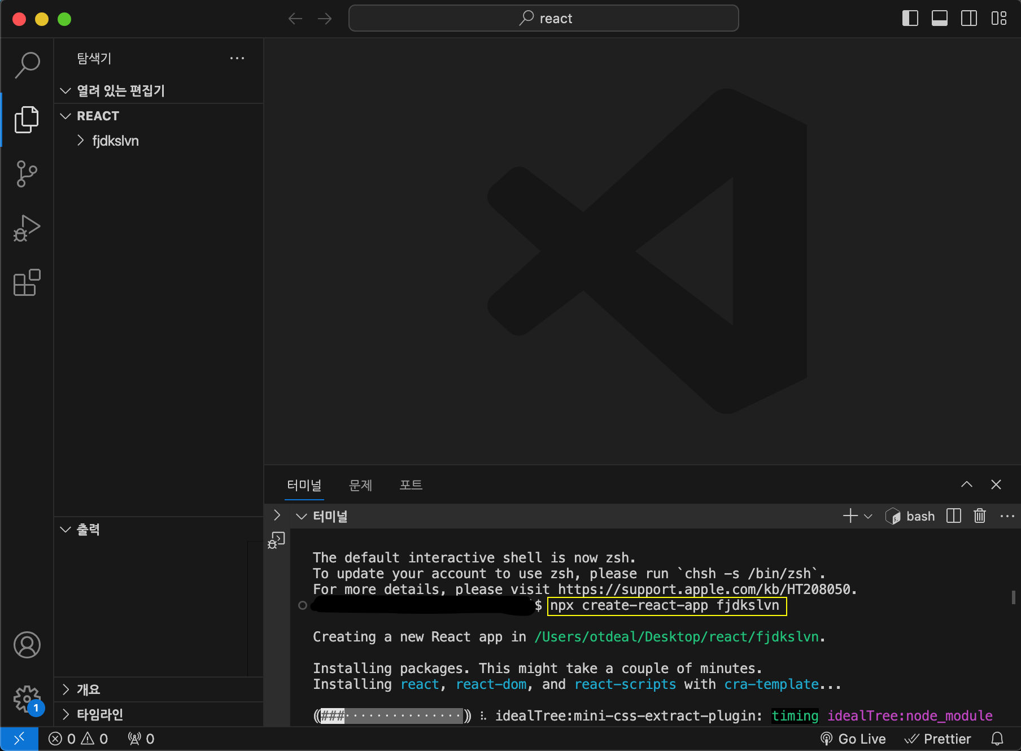Toggle bottom panel visibility in title bar
Viewport: 1021px width, 751px height.
(940, 19)
